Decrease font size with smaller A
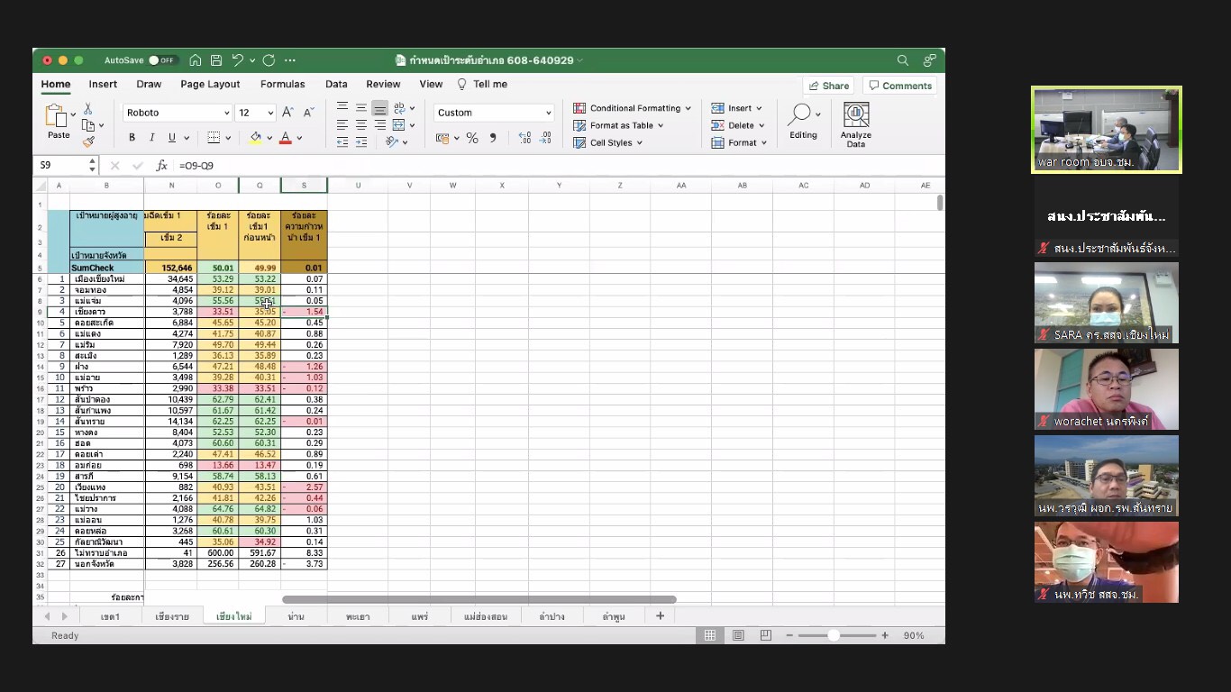 click(x=308, y=113)
